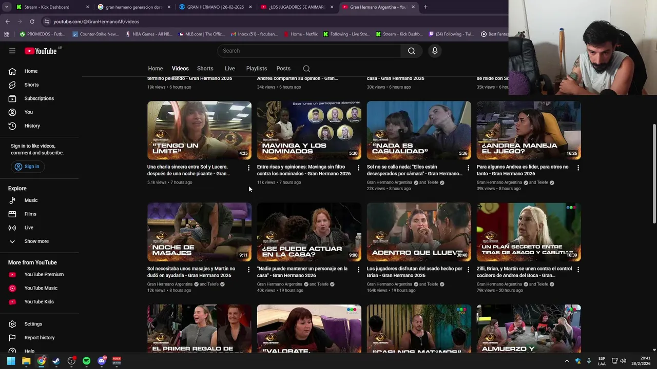Play '¿Andrea maneja el juego?' thumbnail
657x369 pixels.
coord(529,130)
